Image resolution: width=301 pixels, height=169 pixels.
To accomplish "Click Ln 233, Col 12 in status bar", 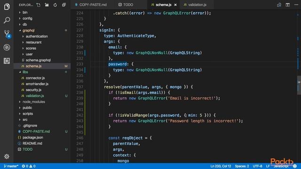I will [221, 166].
